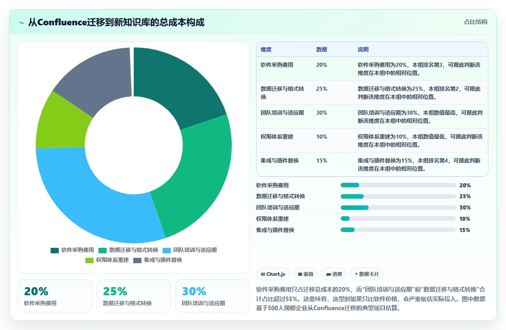Toggle 软件采购费用 legend color box
506x330 pixels.
(x=55, y=251)
